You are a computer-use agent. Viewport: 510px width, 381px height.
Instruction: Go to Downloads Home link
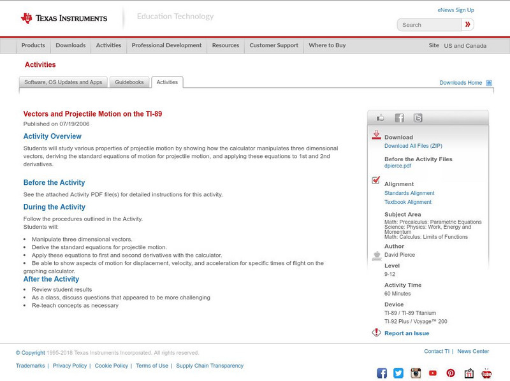point(460,83)
